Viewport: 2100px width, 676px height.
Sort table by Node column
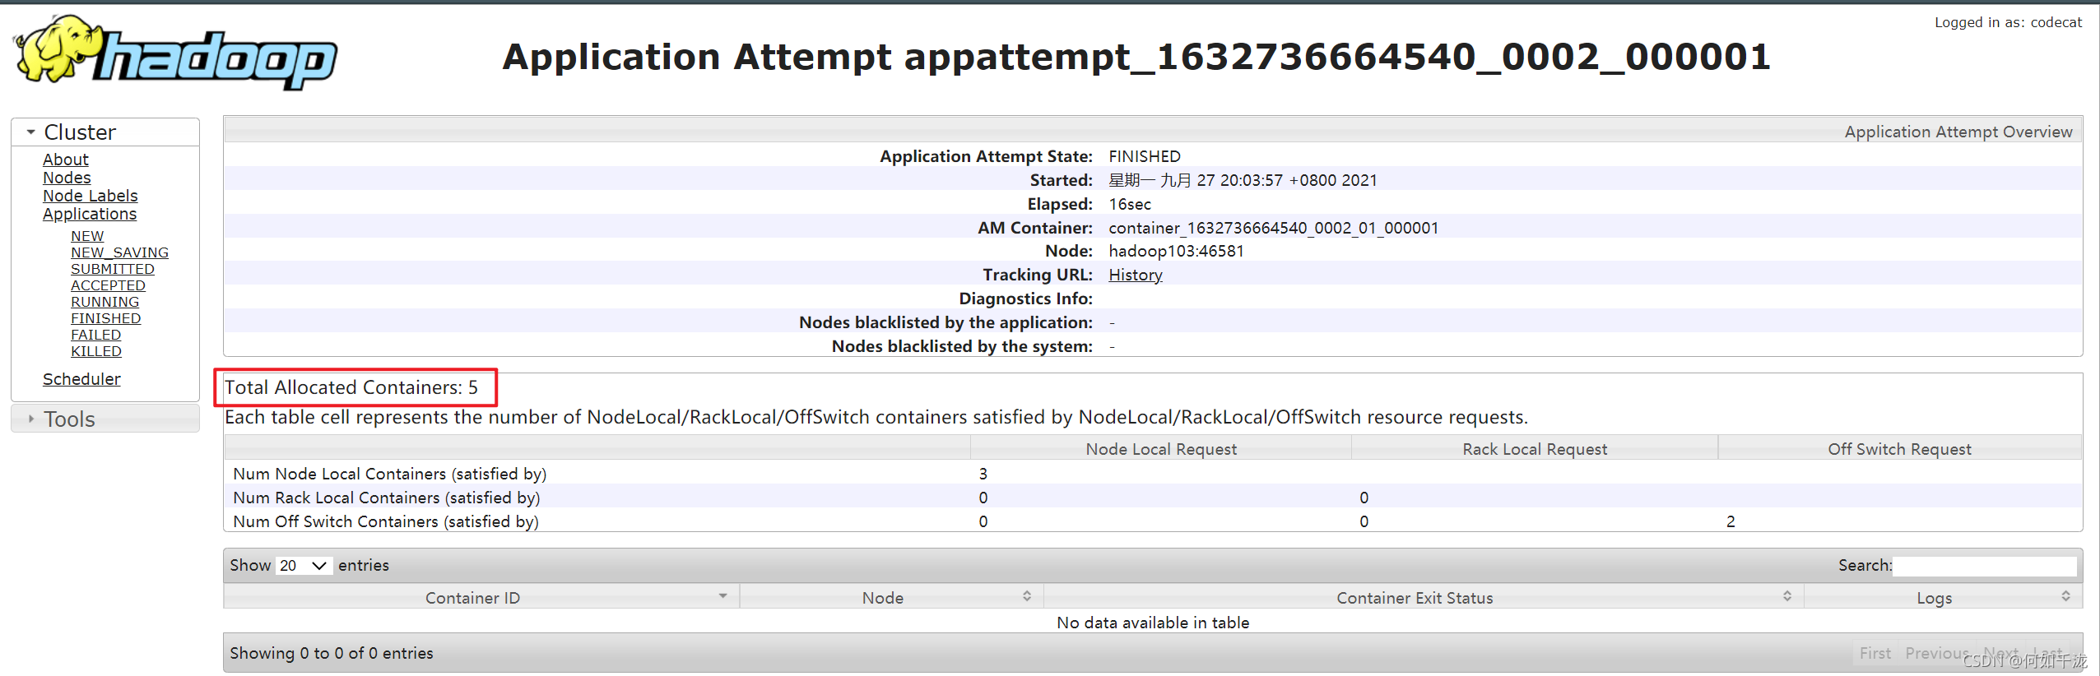[892, 598]
